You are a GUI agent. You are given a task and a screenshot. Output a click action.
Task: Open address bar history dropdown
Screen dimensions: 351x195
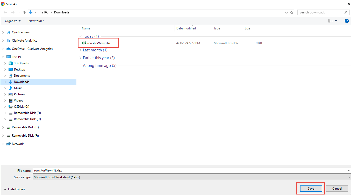tap(286, 12)
